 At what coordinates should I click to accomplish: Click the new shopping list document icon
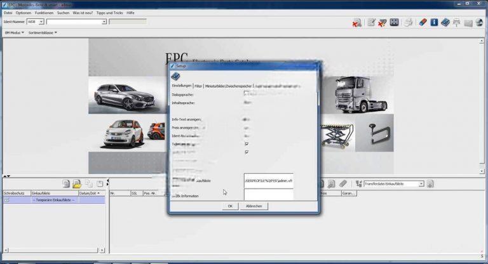pyautogui.click(x=66, y=184)
